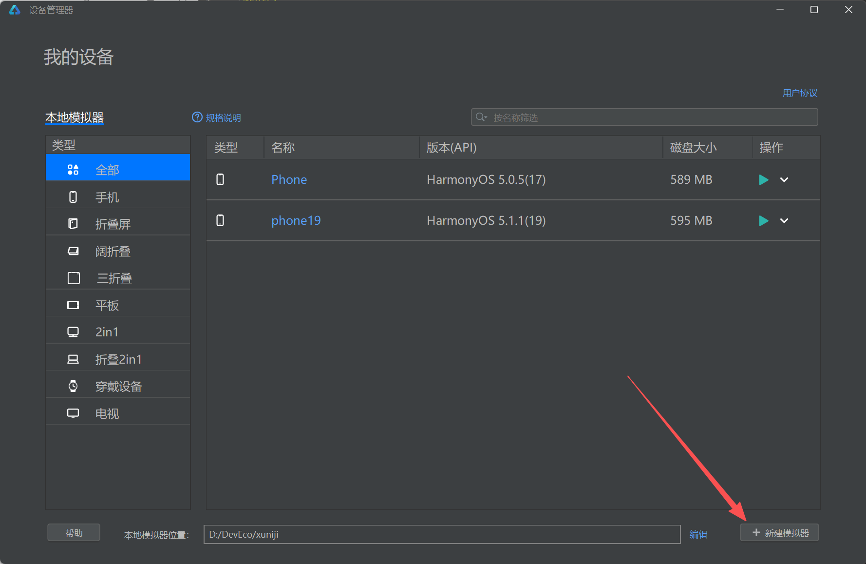Open the Phone emulator name link
Screen dimensions: 866x564
[x=289, y=180]
